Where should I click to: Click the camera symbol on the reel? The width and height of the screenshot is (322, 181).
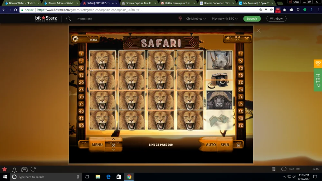click(x=219, y=80)
